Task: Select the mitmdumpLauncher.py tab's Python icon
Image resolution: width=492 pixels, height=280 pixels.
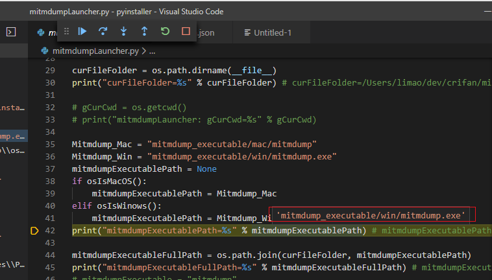Action: coord(41,32)
